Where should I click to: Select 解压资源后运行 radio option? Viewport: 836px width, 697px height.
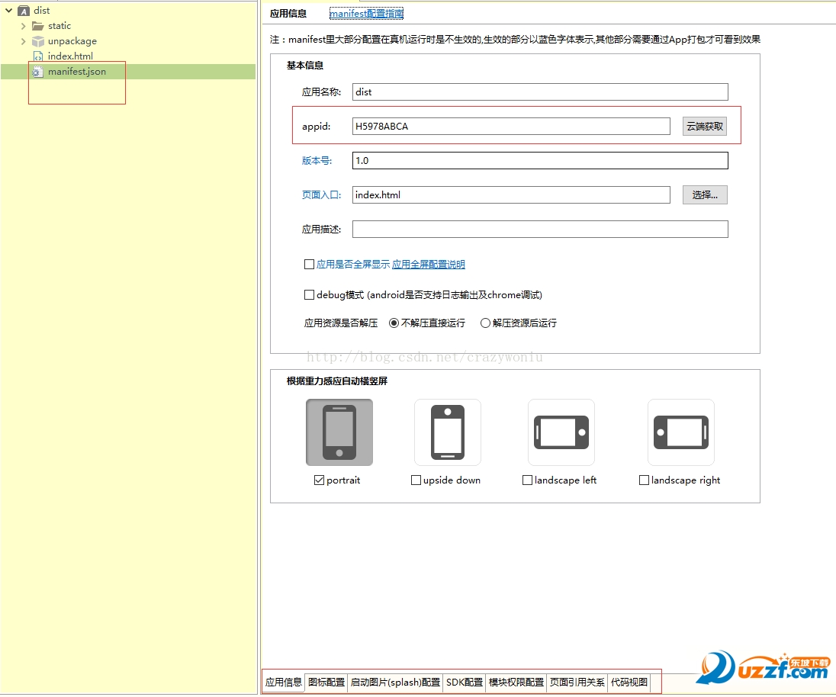click(x=485, y=323)
